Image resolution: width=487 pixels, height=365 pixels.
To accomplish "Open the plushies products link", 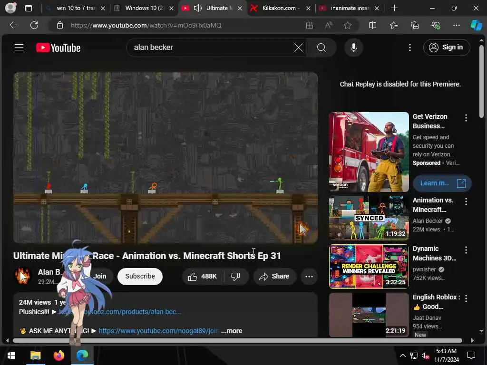I will click(x=120, y=312).
